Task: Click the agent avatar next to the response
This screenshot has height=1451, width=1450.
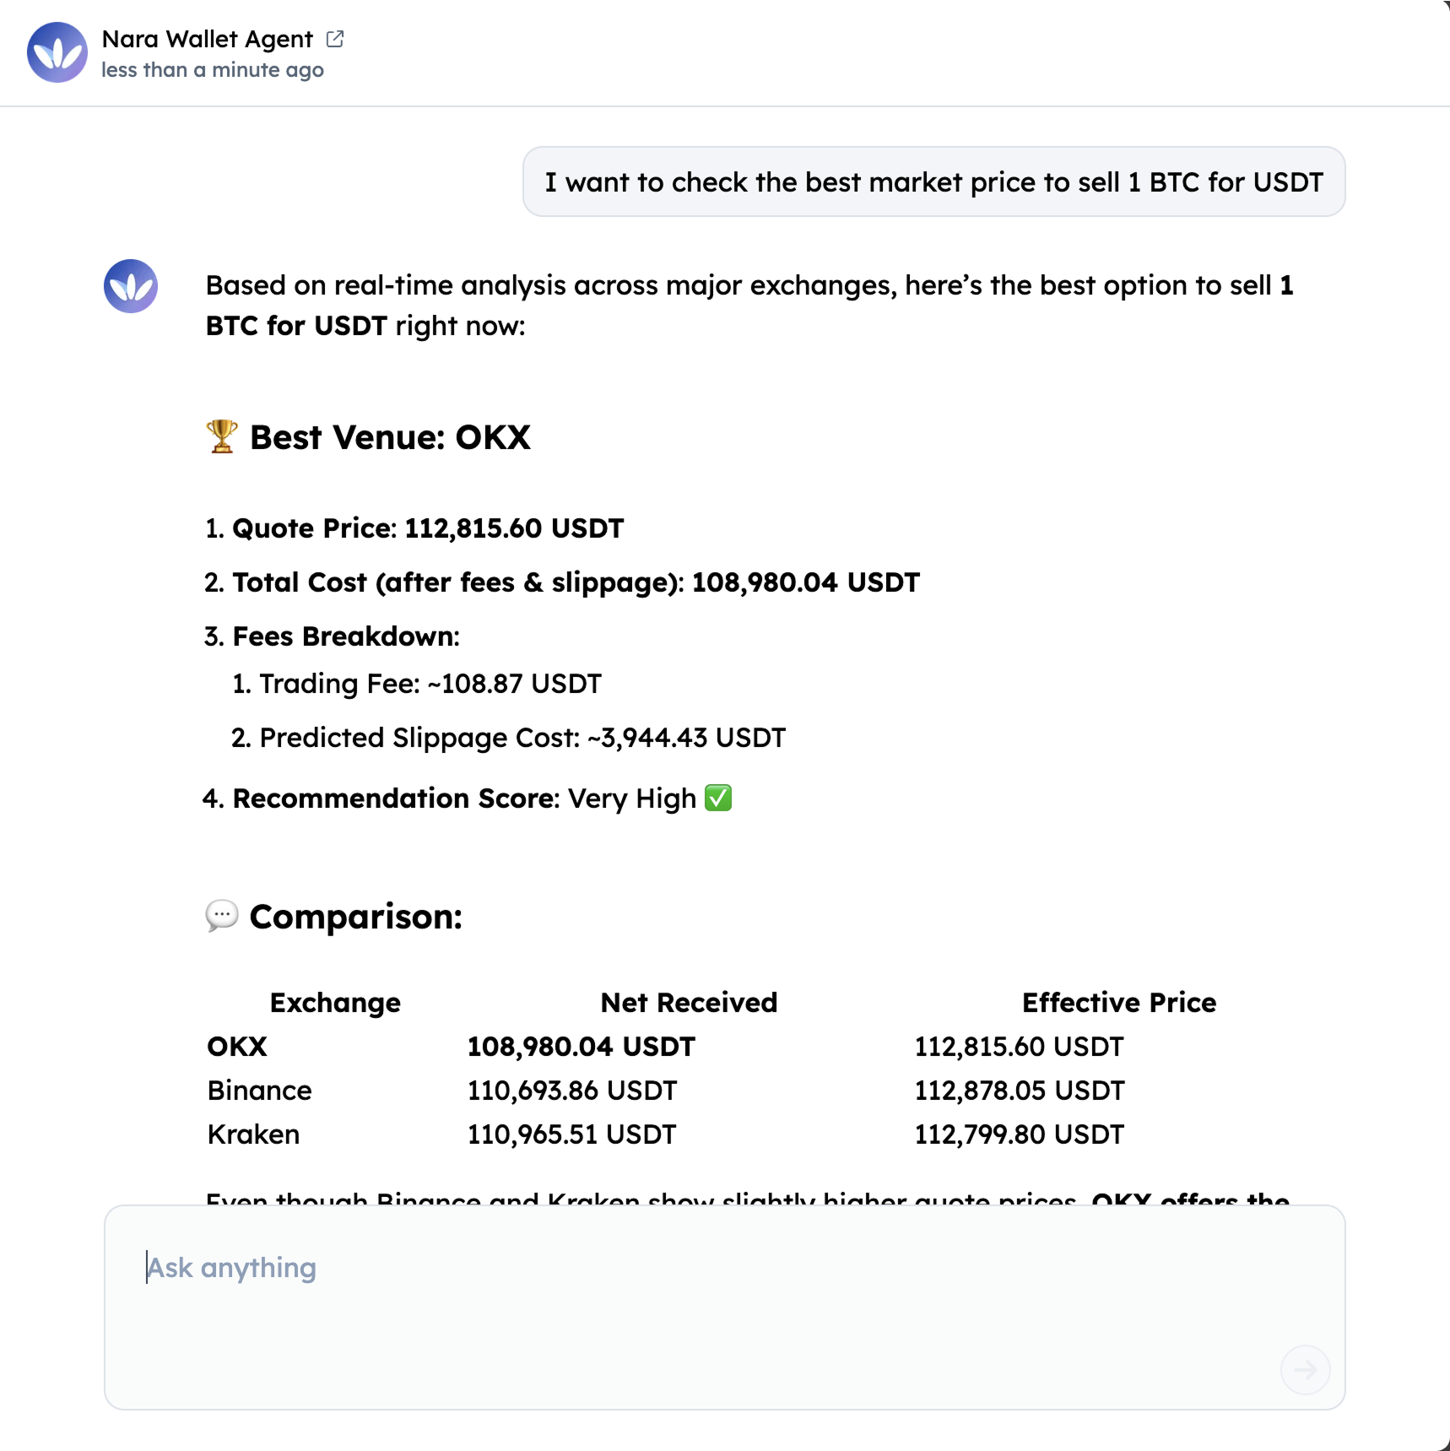Action: point(130,286)
